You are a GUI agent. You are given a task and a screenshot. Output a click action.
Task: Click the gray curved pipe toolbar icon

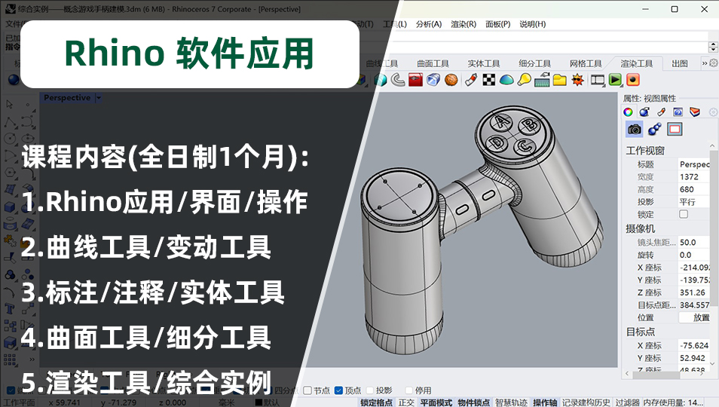(x=397, y=80)
